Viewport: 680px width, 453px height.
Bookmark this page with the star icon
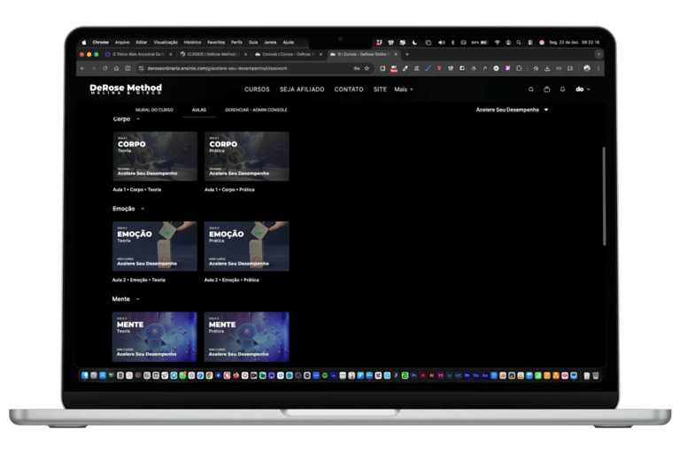[367, 68]
